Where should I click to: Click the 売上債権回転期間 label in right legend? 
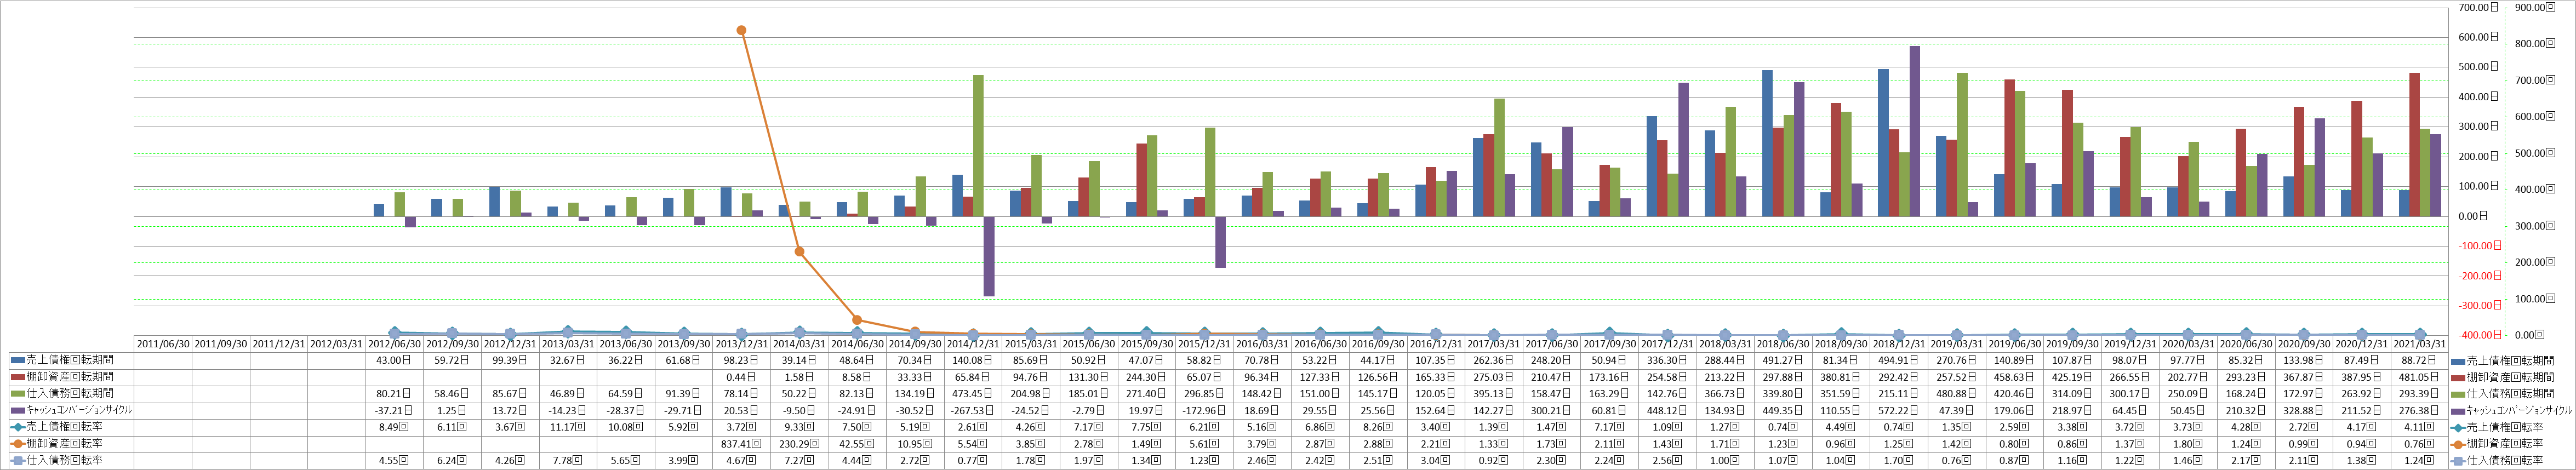(x=2510, y=360)
